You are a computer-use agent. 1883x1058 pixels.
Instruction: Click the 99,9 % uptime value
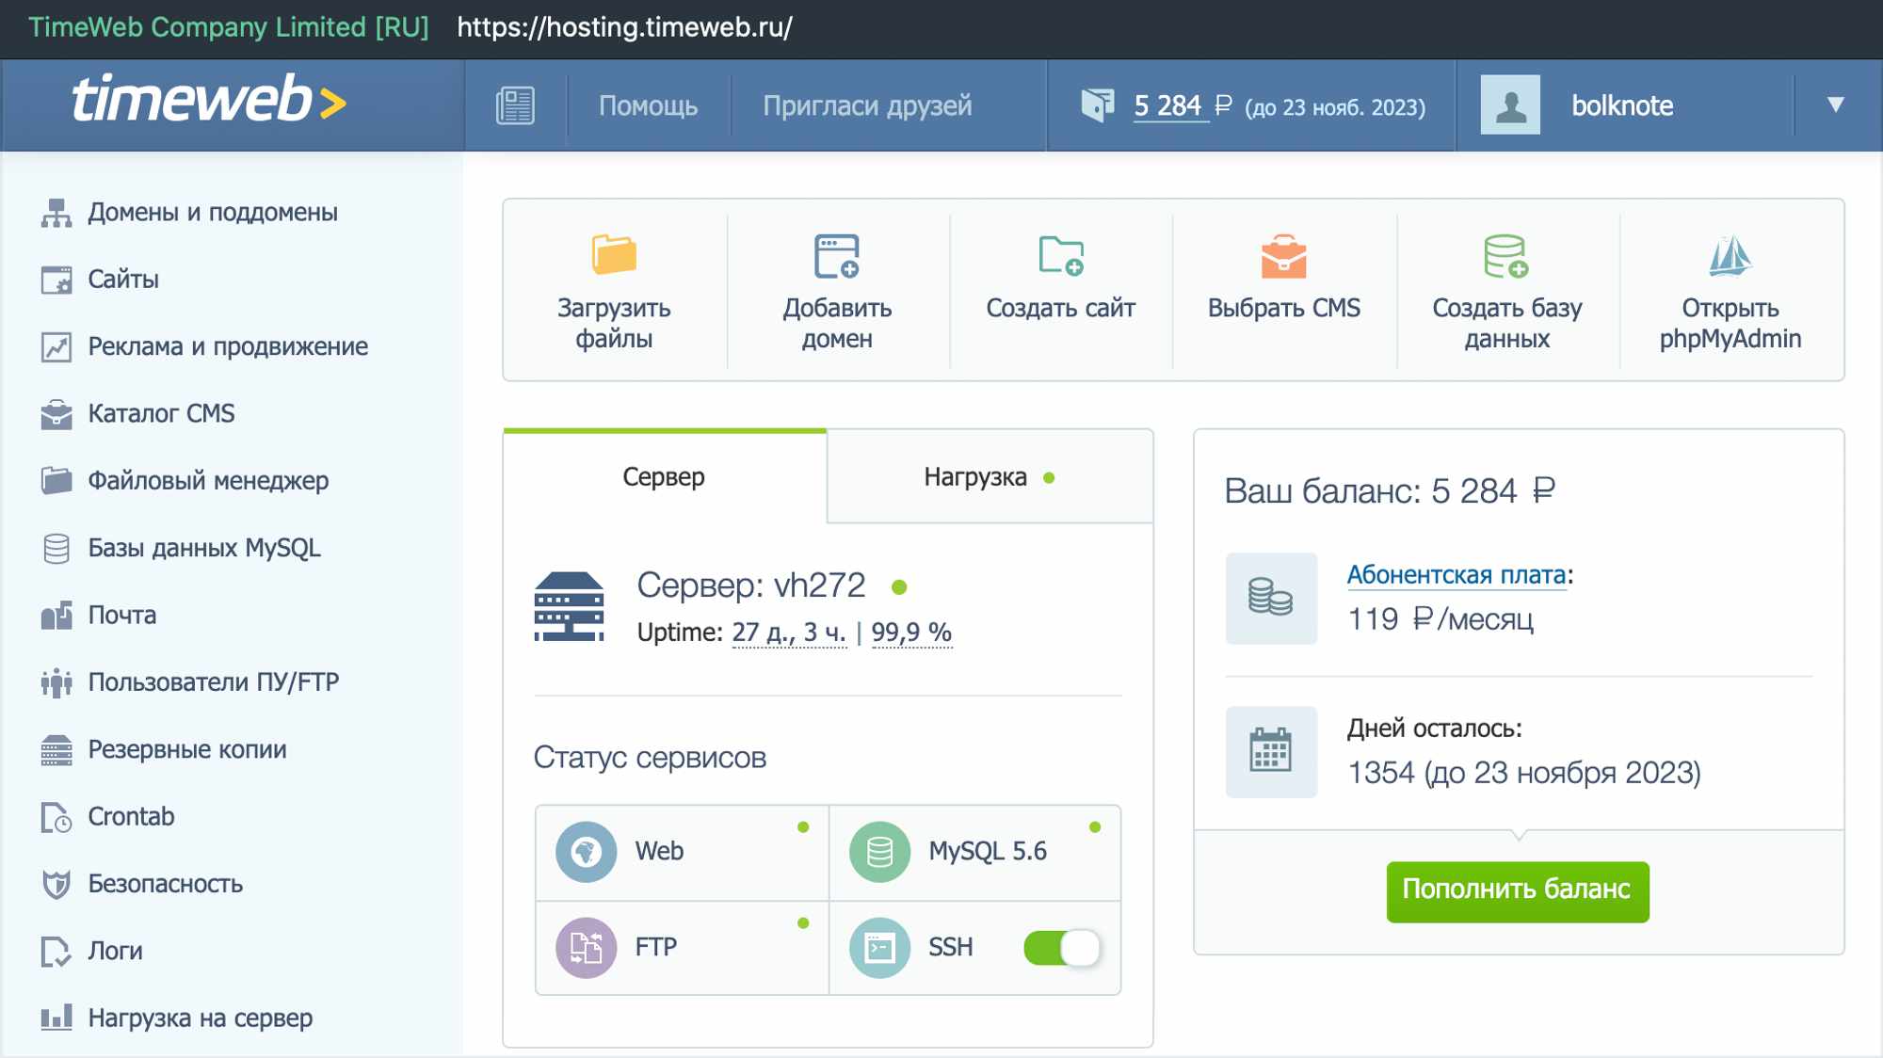911,633
